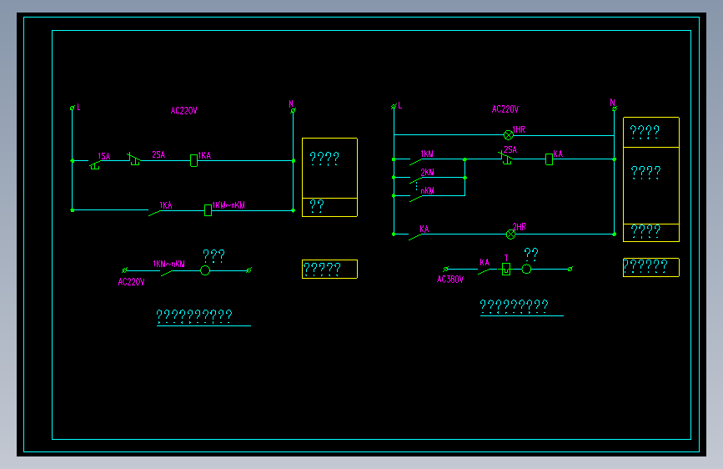
Task: Select the 1KA contact label on lower rung
Action: click(x=166, y=205)
